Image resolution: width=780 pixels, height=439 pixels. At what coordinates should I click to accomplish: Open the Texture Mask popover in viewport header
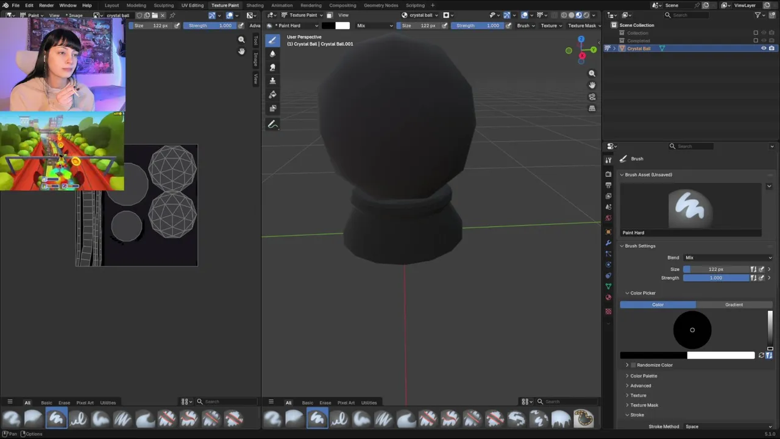pos(584,26)
